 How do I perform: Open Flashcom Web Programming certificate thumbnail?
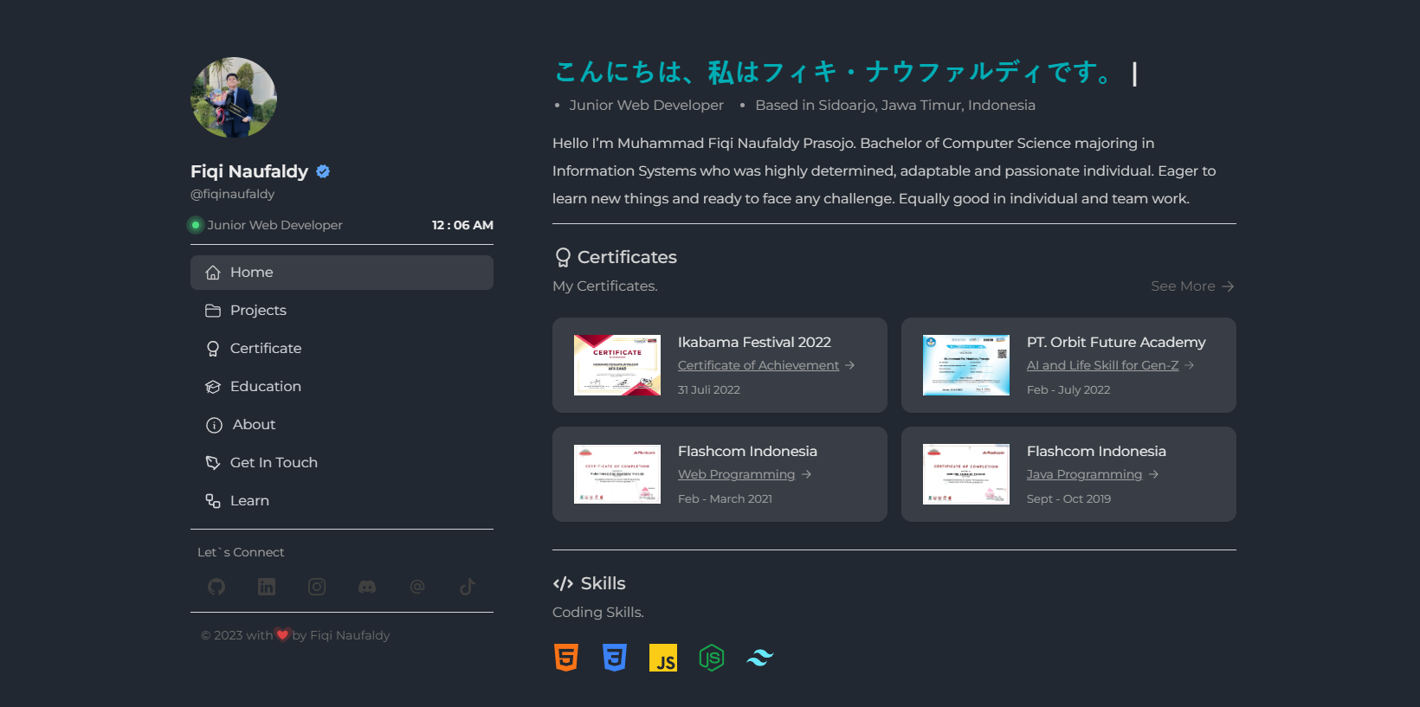tap(617, 474)
